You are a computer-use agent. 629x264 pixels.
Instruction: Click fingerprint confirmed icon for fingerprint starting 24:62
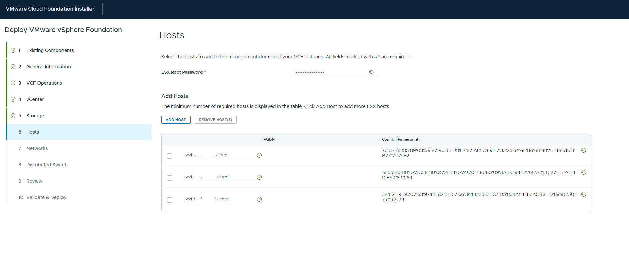coord(584,194)
